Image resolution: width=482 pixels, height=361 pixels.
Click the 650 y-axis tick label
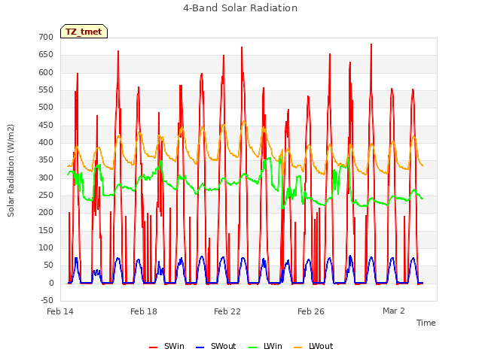point(46,55)
